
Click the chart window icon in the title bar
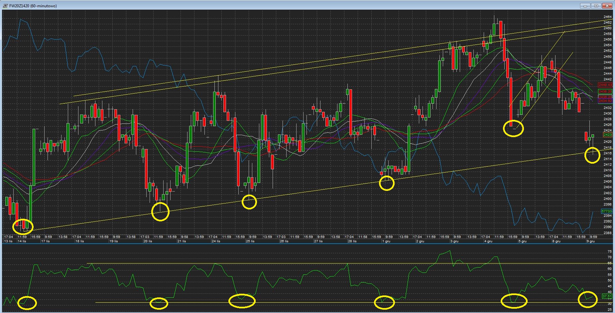click(5, 6)
